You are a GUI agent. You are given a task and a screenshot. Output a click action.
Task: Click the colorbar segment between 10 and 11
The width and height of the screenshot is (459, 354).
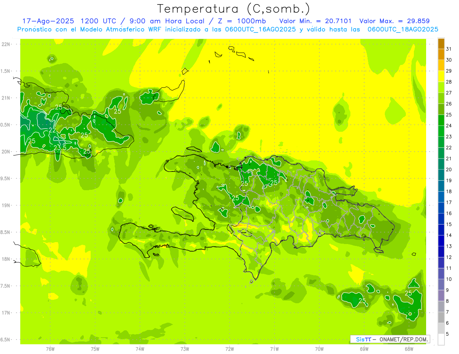tap(441, 274)
